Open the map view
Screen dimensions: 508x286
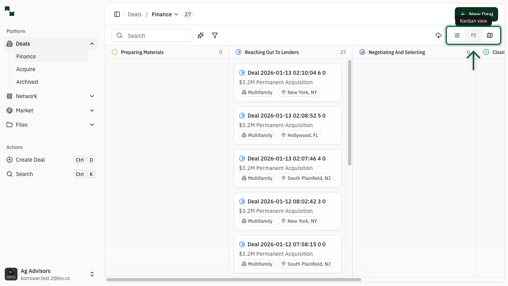click(x=489, y=35)
